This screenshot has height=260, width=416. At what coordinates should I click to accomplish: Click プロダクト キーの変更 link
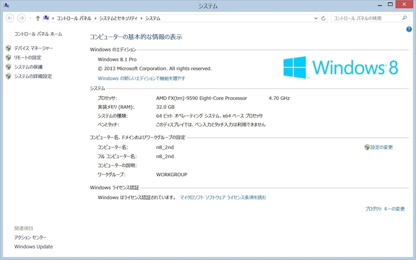[x=385, y=209]
